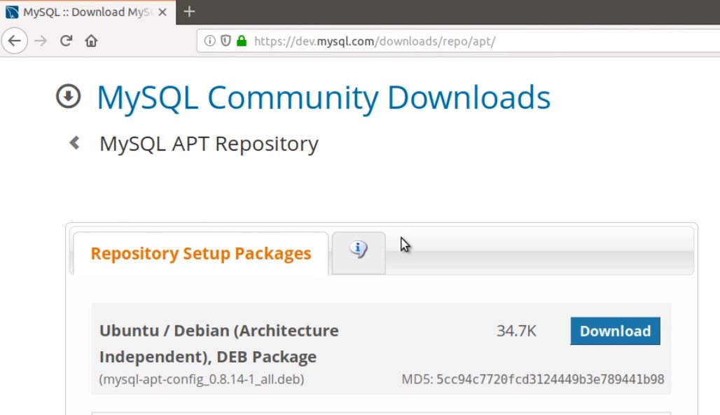This screenshot has height=415, width=720.
Task: Click the site information 'i' icon
Action: [209, 41]
